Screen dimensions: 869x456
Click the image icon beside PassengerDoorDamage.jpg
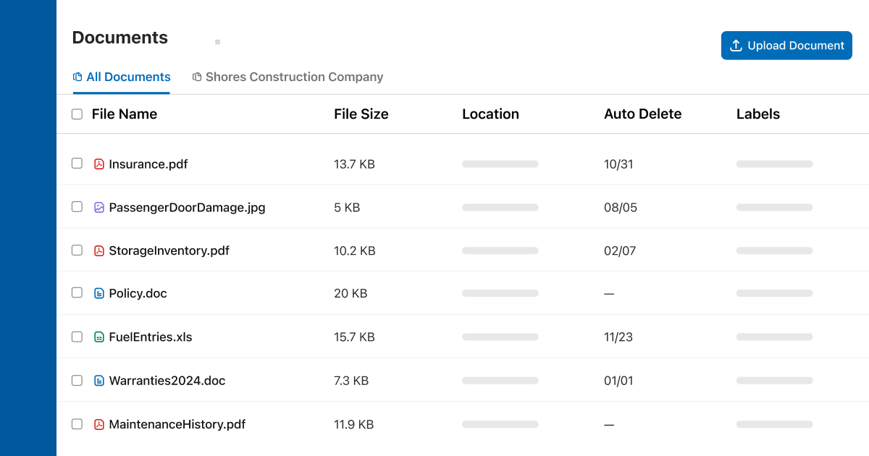click(99, 208)
